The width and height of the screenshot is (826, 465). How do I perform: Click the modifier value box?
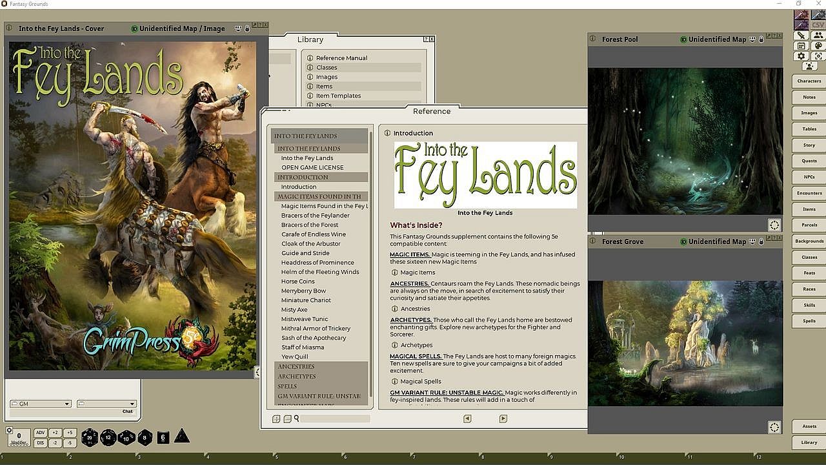19,437
